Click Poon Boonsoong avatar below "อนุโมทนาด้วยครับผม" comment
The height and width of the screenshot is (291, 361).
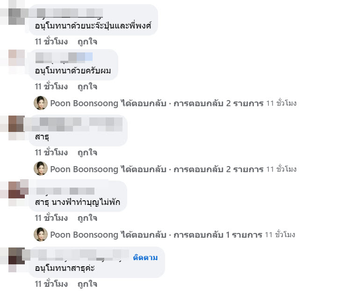pyautogui.click(x=41, y=103)
